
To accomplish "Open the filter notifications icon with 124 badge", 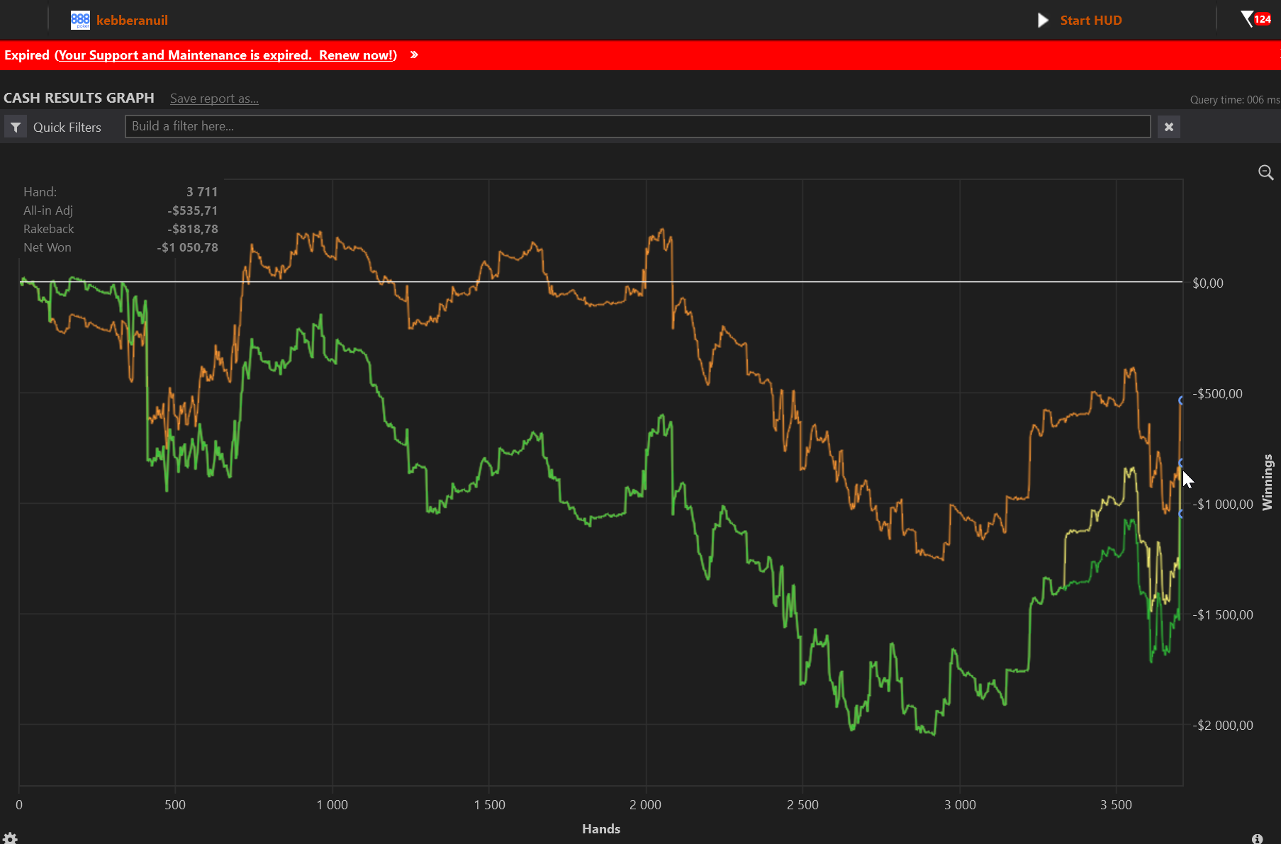I will 1255,19.
